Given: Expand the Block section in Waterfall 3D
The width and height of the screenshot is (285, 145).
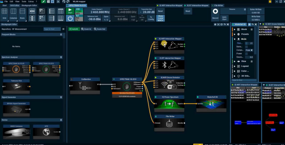Looking at the screenshot, I should pyautogui.click(x=235, y=30).
